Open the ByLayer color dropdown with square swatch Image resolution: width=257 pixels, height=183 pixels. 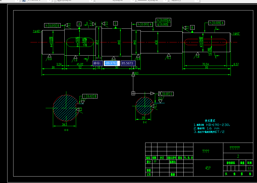(75, 0)
